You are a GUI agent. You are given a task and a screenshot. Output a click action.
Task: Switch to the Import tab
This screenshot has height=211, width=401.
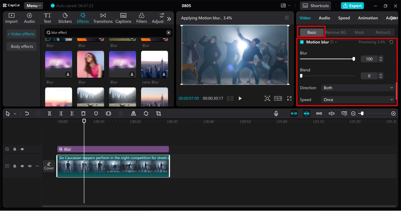11,18
